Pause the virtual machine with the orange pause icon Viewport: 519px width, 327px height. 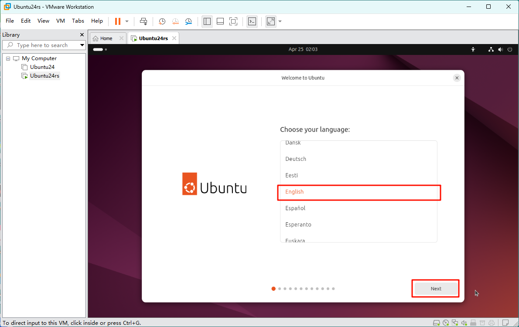pyautogui.click(x=117, y=21)
